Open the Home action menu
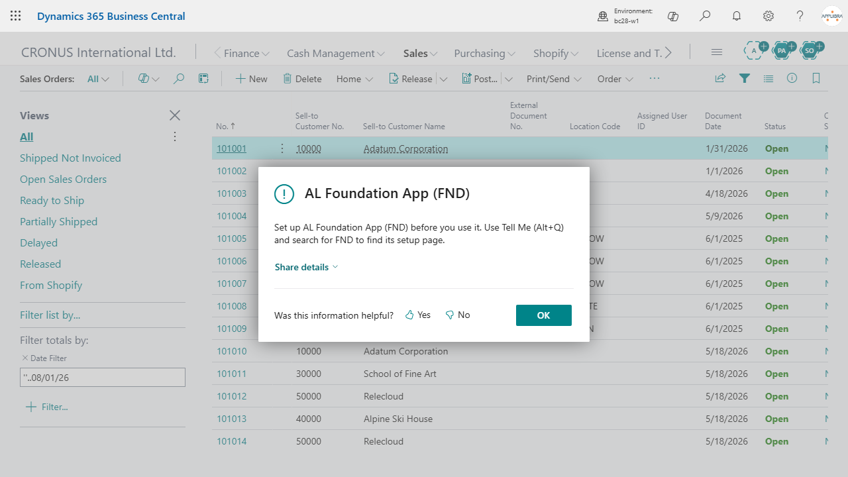The height and width of the screenshot is (477, 848). click(354, 79)
